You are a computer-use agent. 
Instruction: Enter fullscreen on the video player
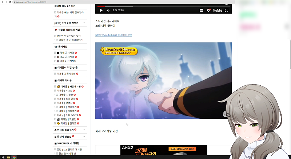tap(226, 11)
